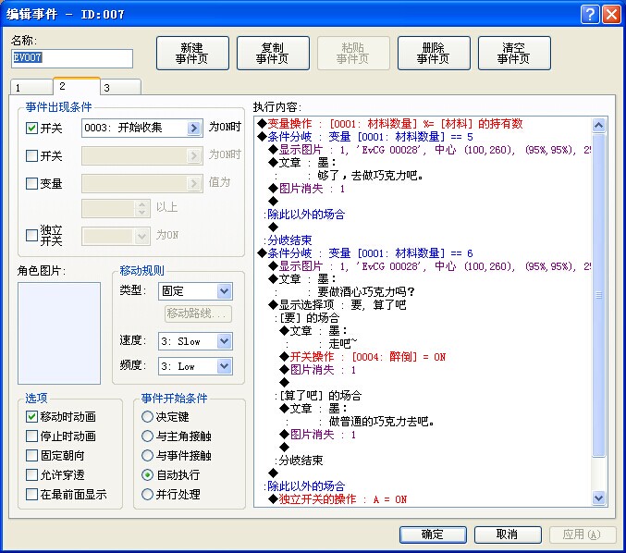Select event page tab 2
The image size is (626, 553).
[76, 86]
